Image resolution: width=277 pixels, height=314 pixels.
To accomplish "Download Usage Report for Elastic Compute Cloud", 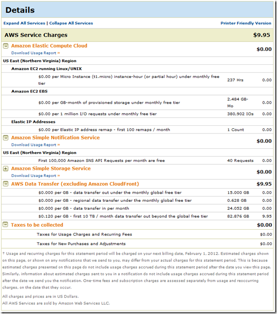I will tap(36, 53).
